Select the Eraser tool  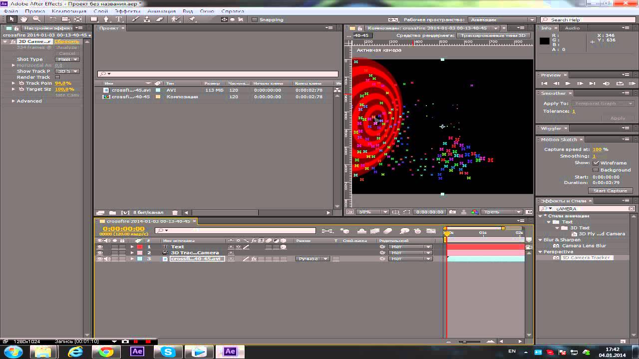coord(160,19)
